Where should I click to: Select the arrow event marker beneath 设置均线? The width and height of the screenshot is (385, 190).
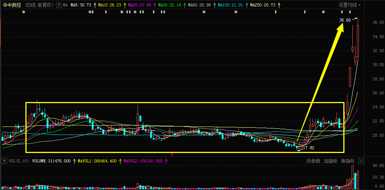(x=350, y=12)
